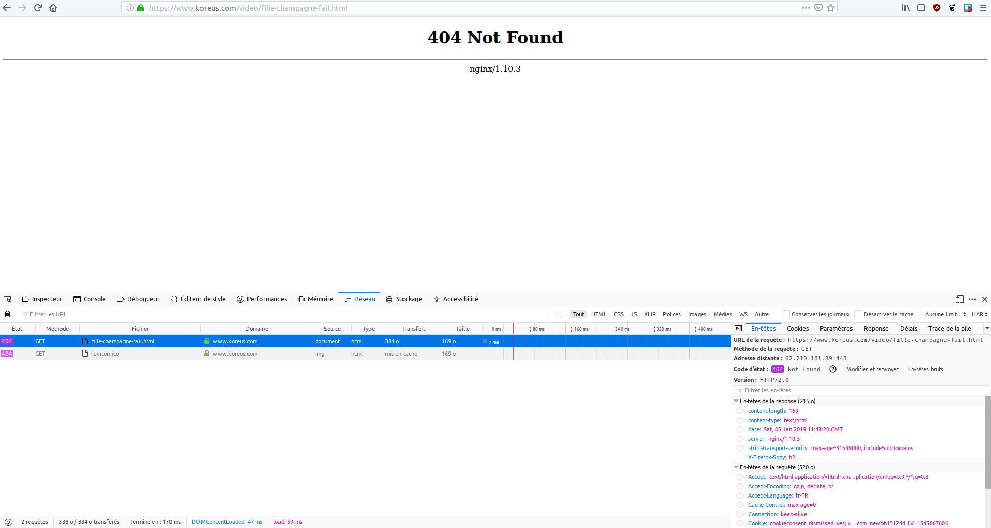Filter requests by XHR type
The image size is (991, 528).
[x=649, y=314]
